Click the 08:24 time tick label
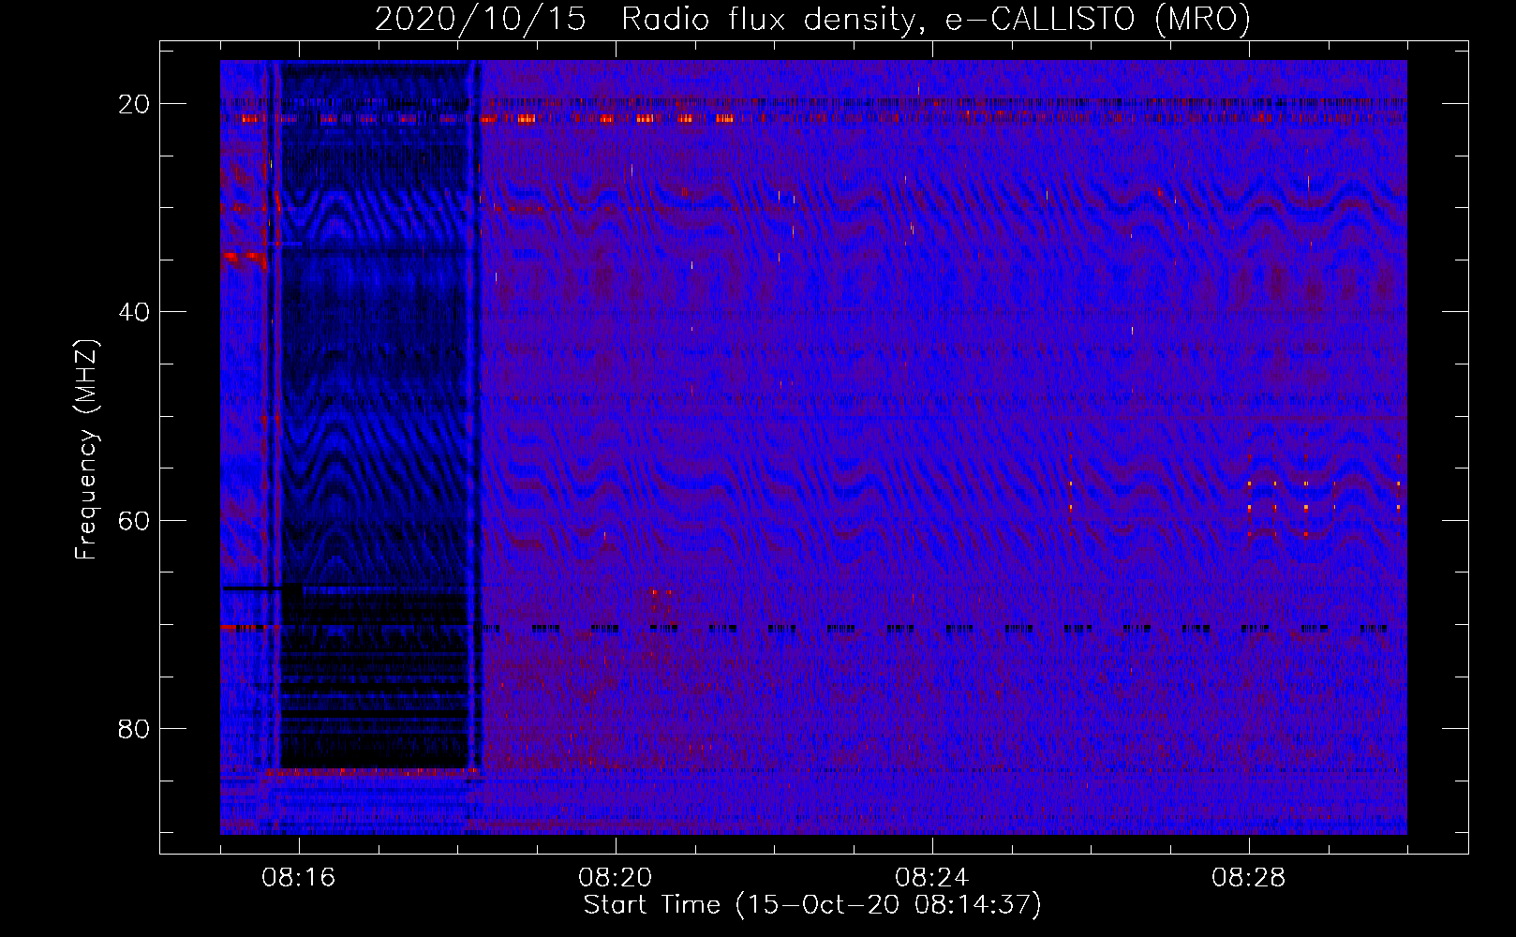Screen dimensions: 1516x937 point(932,878)
